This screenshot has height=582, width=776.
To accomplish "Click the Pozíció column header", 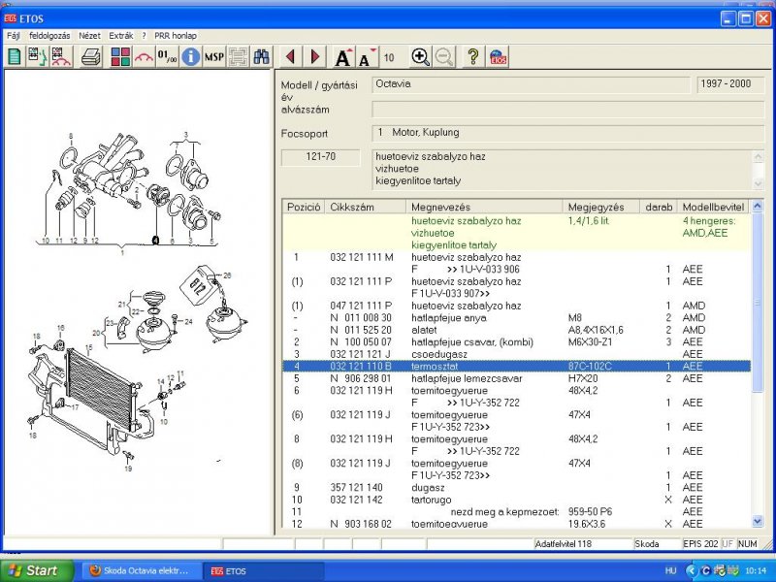I will [304, 207].
